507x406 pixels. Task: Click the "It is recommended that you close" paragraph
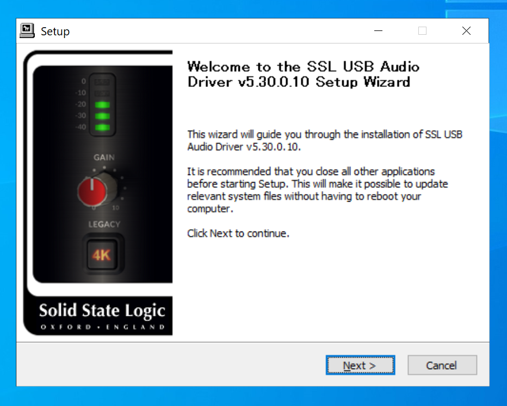(317, 190)
